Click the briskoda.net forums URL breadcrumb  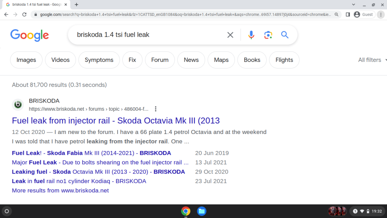(x=89, y=109)
